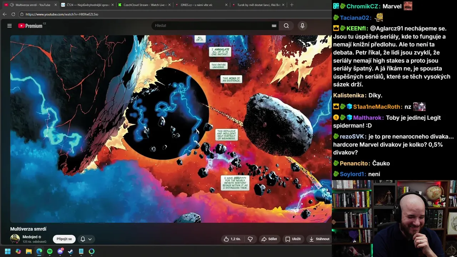This screenshot has width=457, height=257.
Task: Start voice search with the microphone icon
Action: (x=302, y=26)
